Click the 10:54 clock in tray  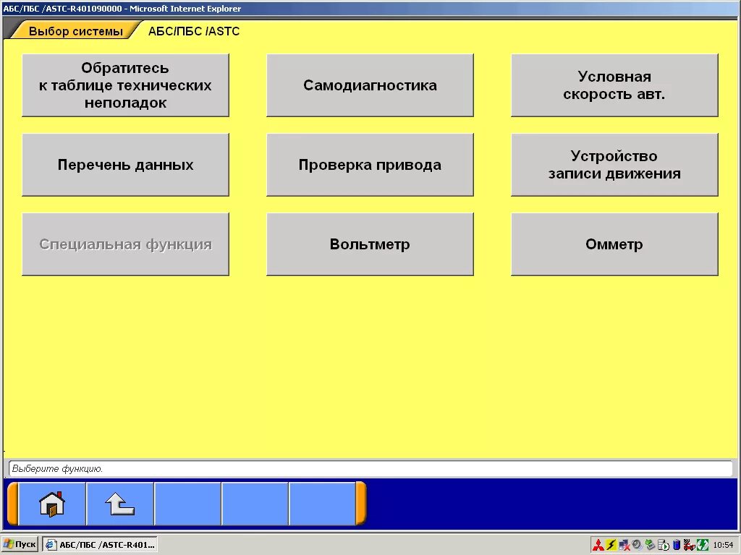(x=723, y=545)
